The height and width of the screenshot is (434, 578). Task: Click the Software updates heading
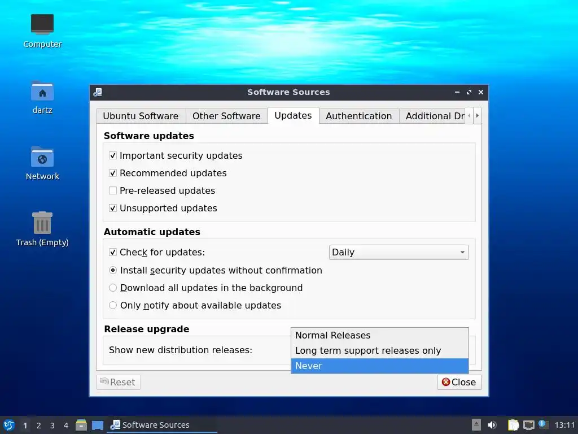point(149,136)
